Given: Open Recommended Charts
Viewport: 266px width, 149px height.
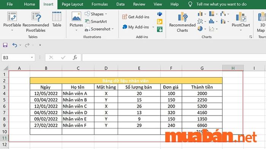Looking at the screenshot, I should pyautogui.click(x=182, y=22).
